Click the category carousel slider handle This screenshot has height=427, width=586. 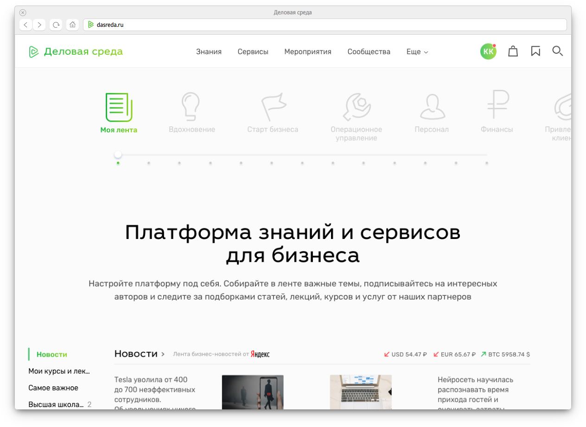pos(118,155)
